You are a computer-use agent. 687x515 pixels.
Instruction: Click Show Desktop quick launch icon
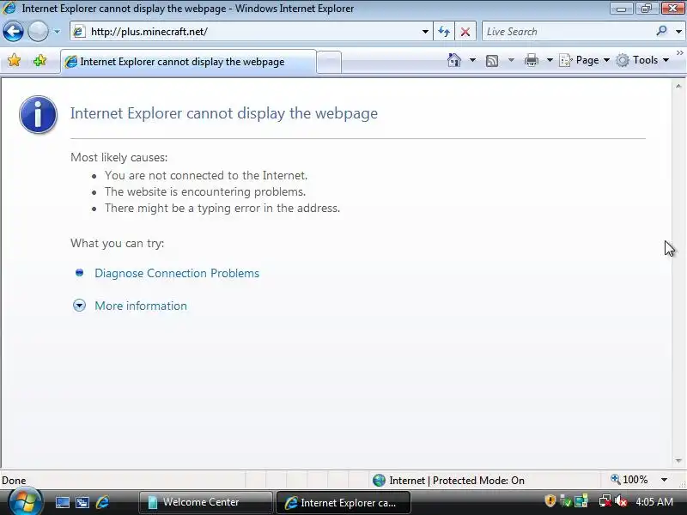tap(62, 502)
